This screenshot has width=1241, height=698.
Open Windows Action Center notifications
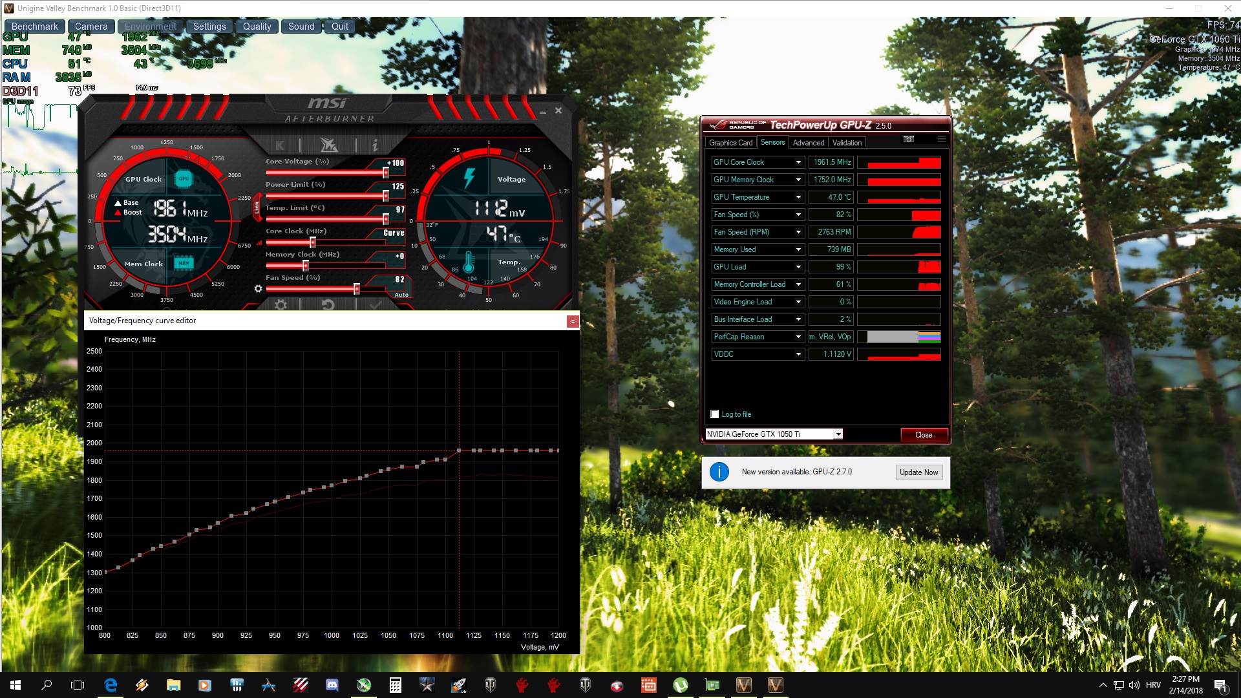click(x=1220, y=686)
